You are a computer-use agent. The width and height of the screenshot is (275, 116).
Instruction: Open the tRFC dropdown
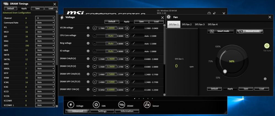(x=45, y=46)
